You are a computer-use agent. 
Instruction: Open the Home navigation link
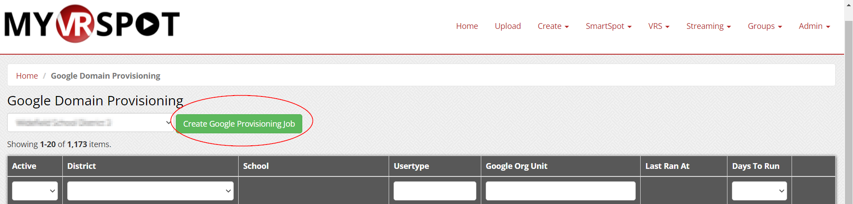467,26
